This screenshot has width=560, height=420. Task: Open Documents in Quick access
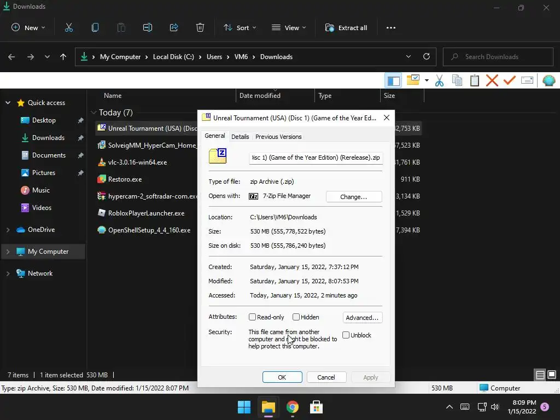(x=49, y=155)
